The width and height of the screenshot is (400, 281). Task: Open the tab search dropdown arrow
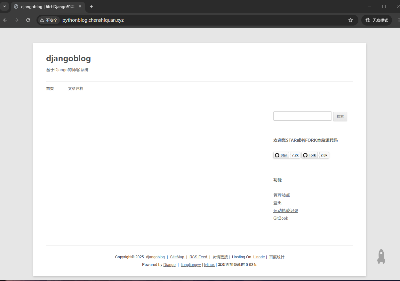point(4,6)
